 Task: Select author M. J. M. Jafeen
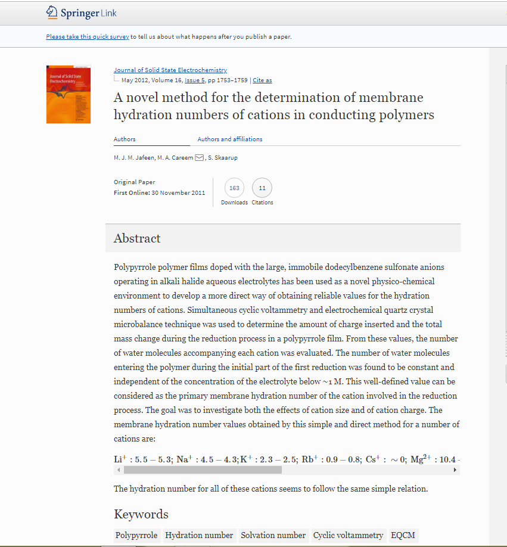(x=134, y=157)
